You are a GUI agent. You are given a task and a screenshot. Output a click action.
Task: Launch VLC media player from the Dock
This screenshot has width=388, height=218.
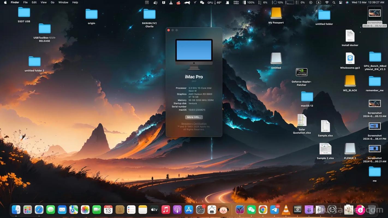[286, 210]
